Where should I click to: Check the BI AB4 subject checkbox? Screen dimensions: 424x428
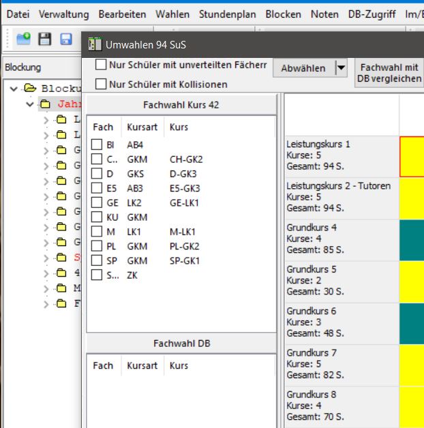97,144
